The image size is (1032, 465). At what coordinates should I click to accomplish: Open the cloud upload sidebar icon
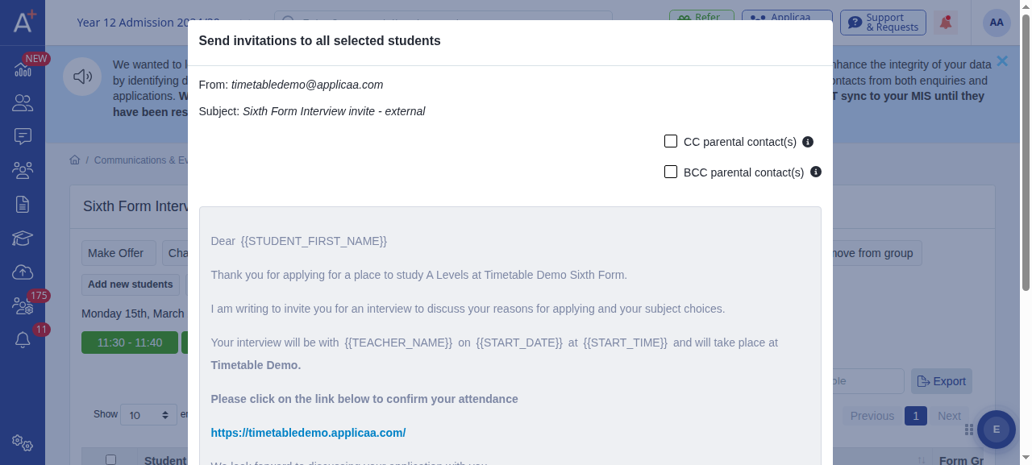(x=23, y=272)
